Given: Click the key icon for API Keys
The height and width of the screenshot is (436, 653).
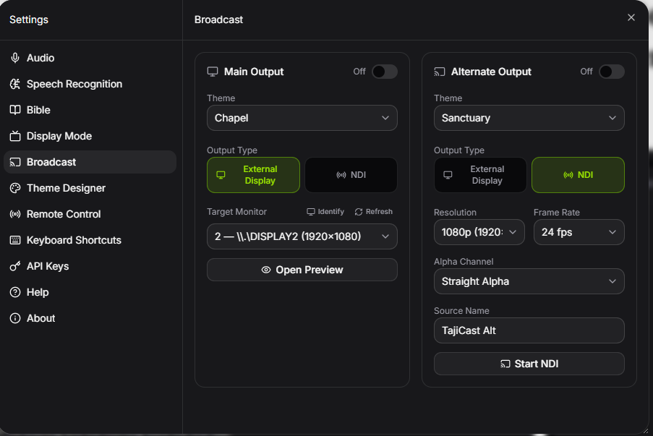Looking at the screenshot, I should pyautogui.click(x=15, y=266).
